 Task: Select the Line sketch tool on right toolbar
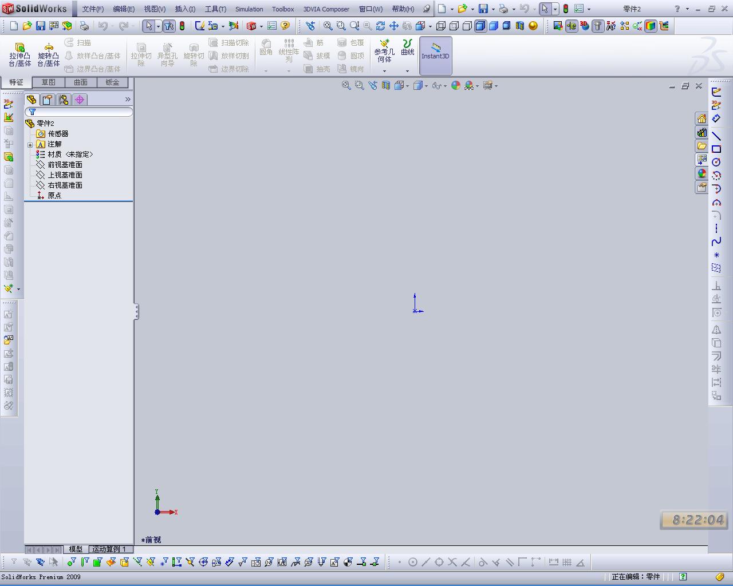716,136
